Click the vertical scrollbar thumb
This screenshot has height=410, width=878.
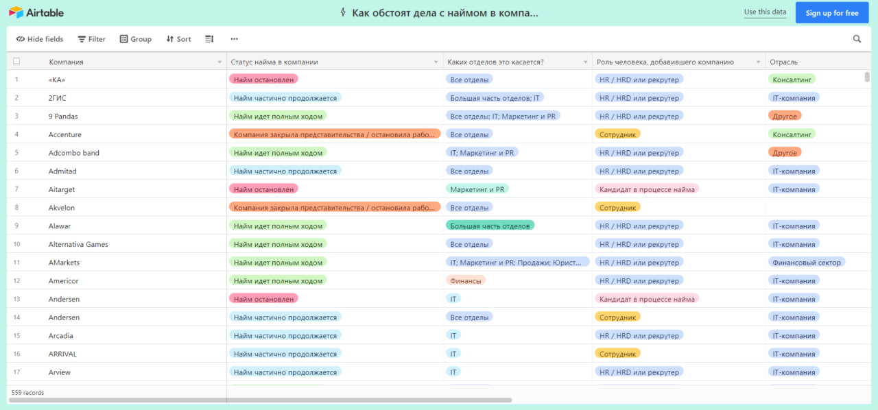(867, 77)
